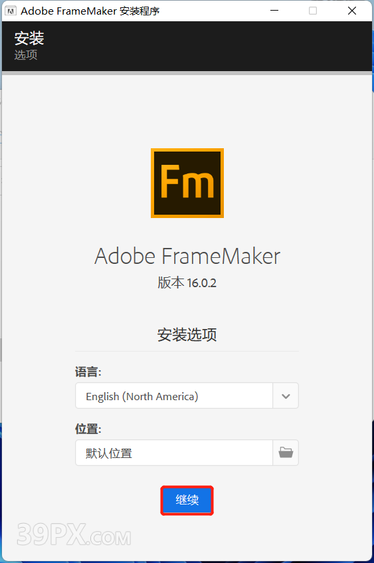This screenshot has height=563, width=374.
Task: Click the 默认位置 location field
Action: [x=174, y=453]
